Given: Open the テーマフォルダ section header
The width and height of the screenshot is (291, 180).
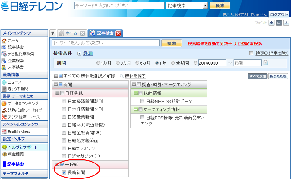Looking at the screenshot, I should point(24,173).
